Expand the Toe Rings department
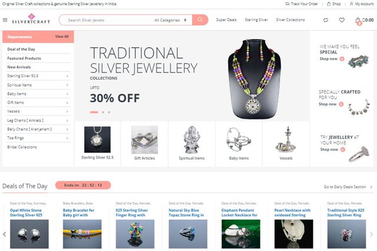This screenshot has width=377, height=251. pos(38,138)
